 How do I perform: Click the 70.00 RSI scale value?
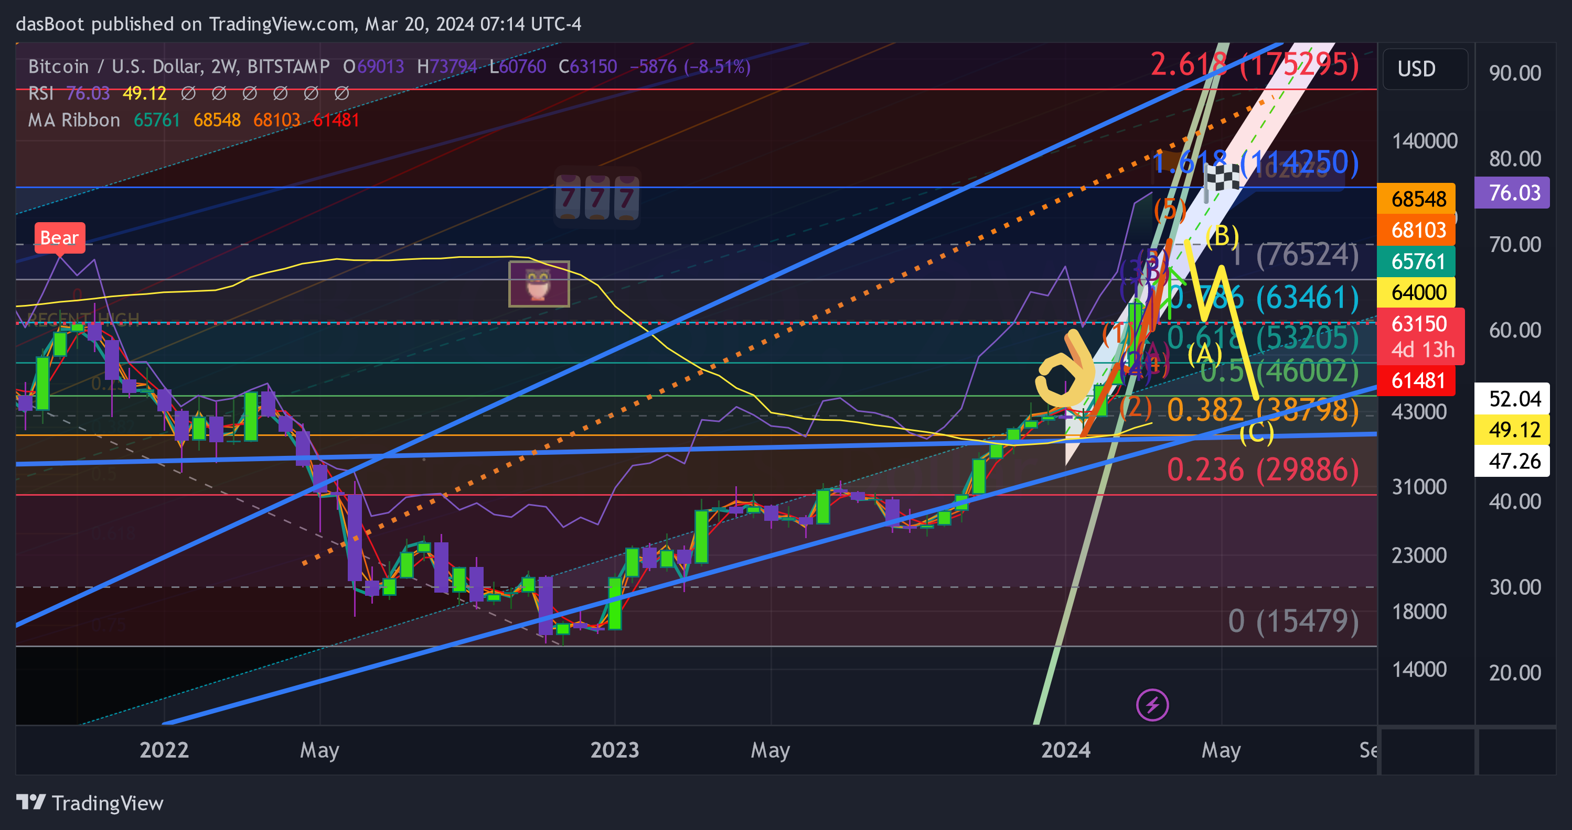[x=1515, y=245]
